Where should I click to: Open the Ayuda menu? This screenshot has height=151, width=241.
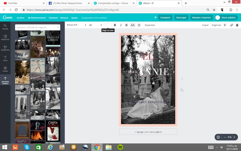74,18
